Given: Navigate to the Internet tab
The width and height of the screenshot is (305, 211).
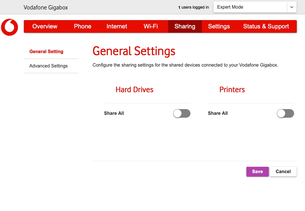Looking at the screenshot, I should click(x=117, y=26).
